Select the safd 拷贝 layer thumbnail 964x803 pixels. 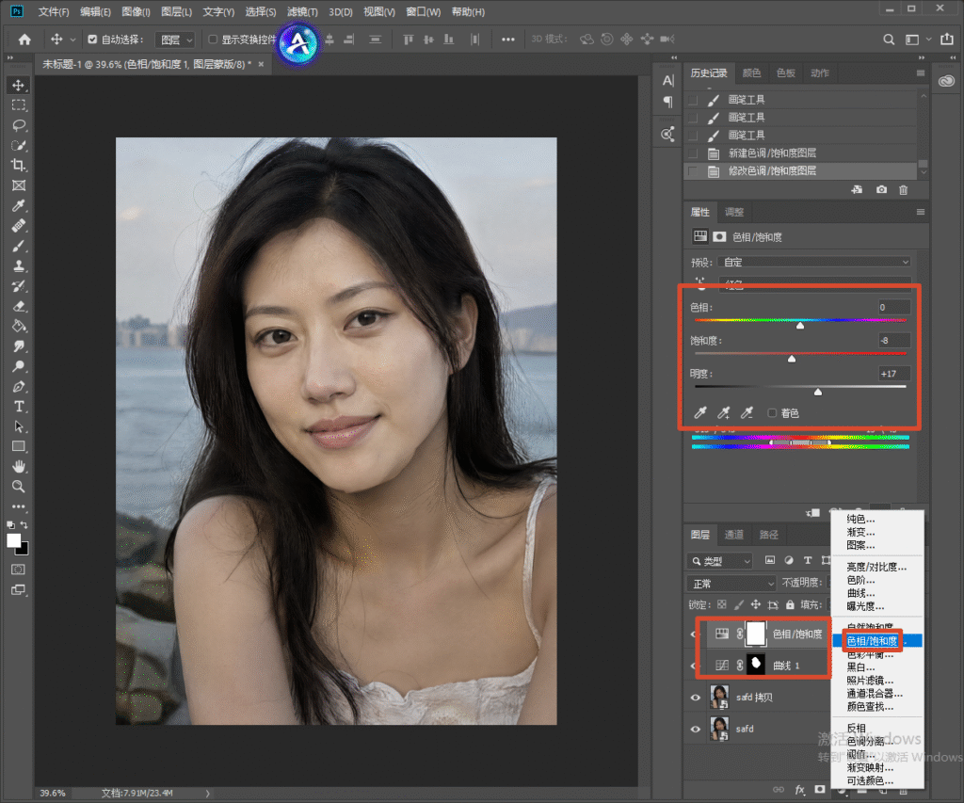(719, 698)
